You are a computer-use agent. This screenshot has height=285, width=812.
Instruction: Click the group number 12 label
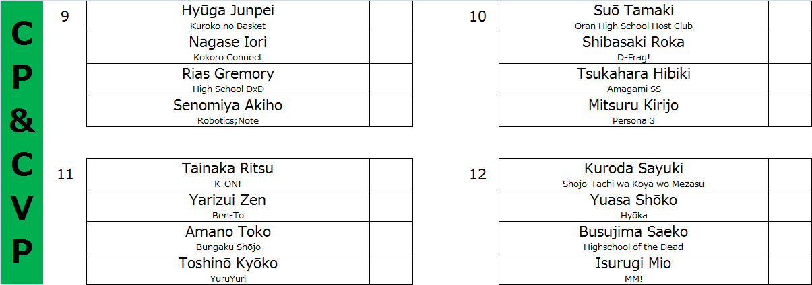[478, 175]
